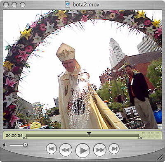Click the playhead marker on the timeline
This screenshot has height=162, width=165.
coord(89,134)
